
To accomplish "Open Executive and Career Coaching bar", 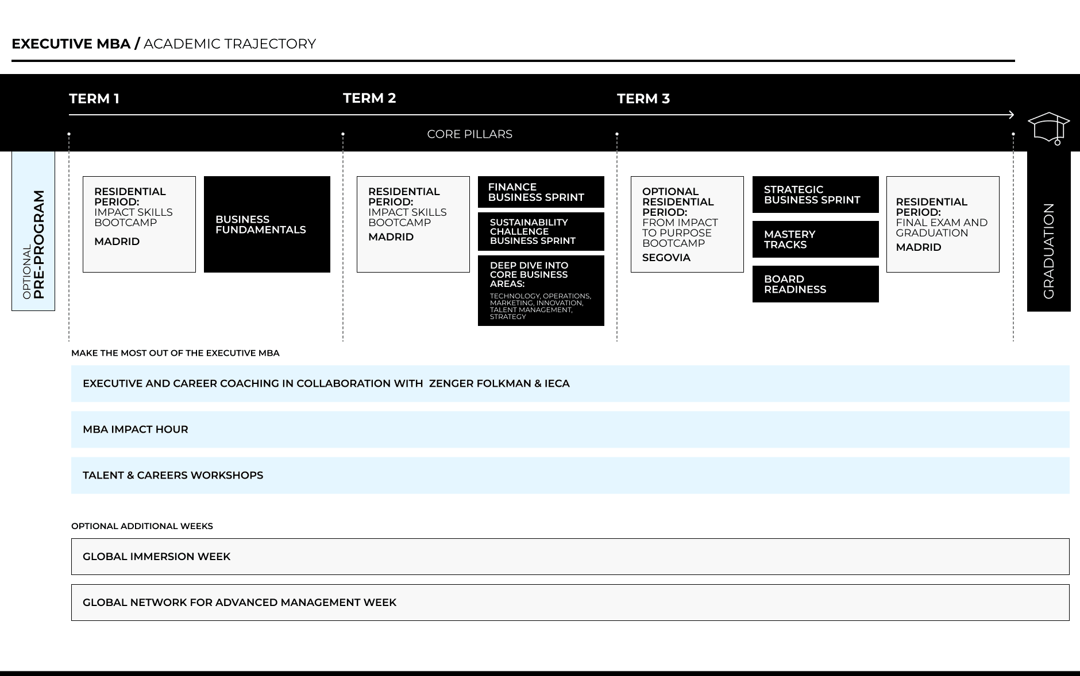I will click(570, 383).
